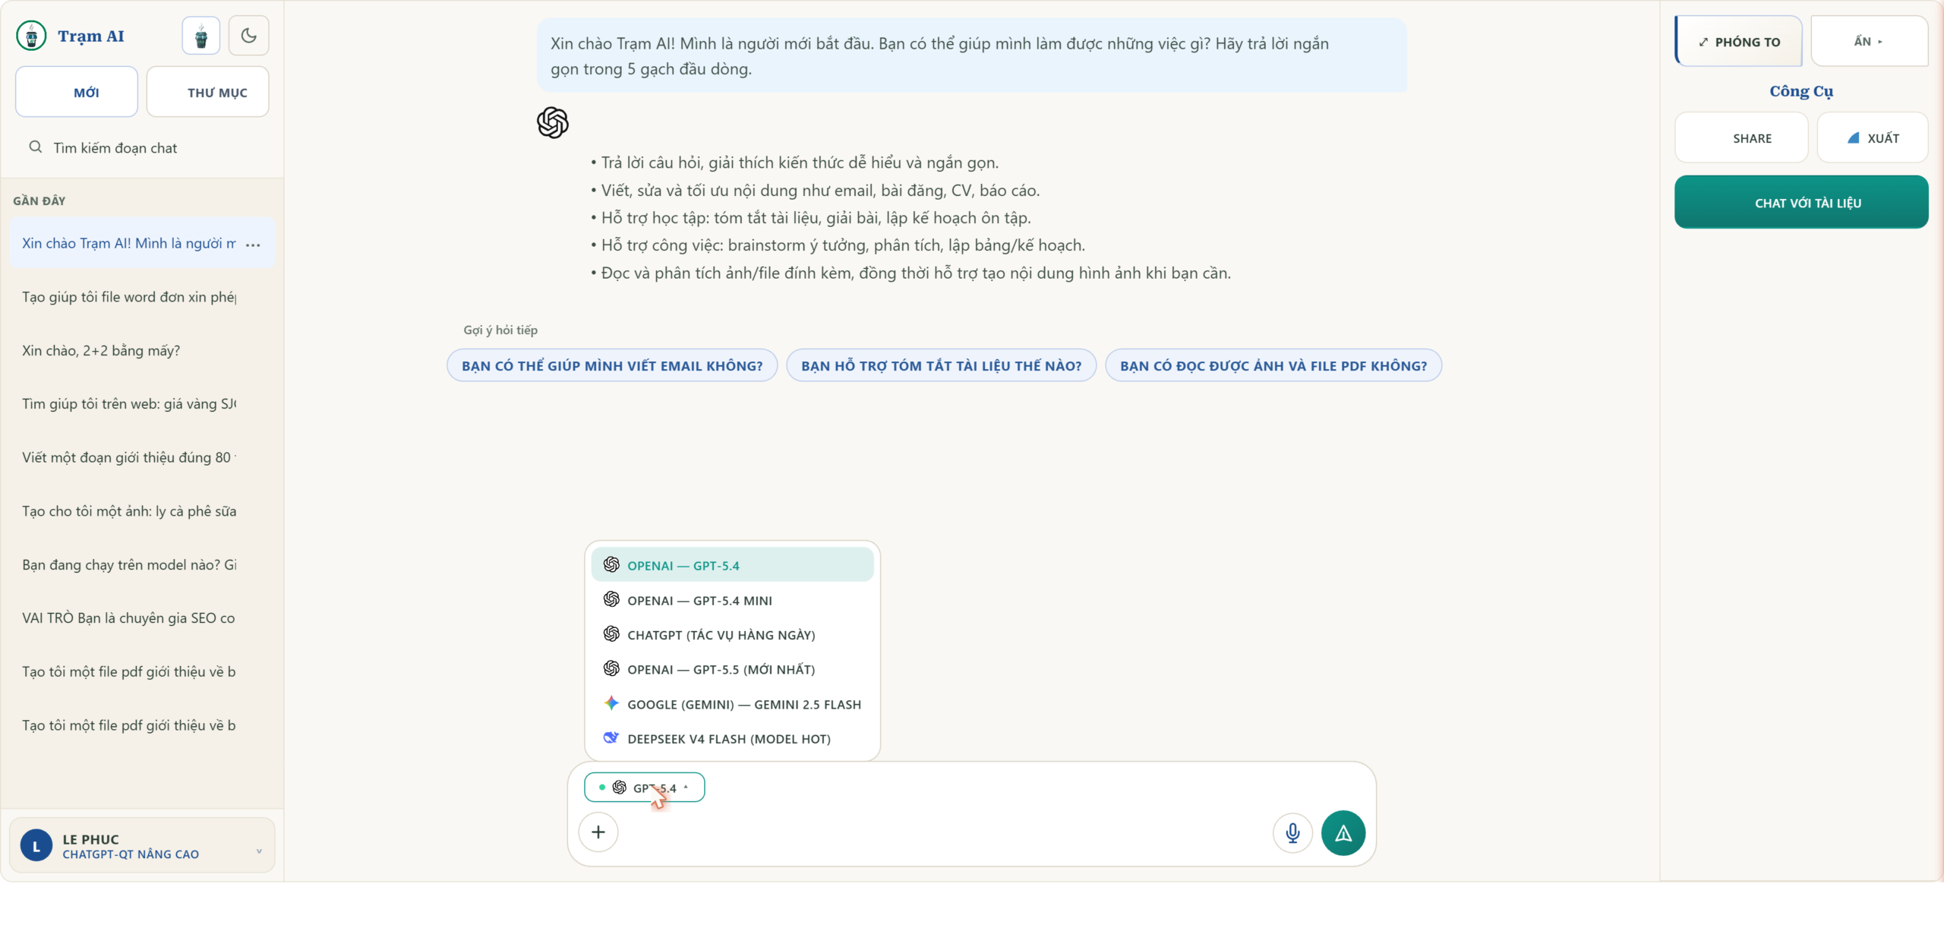The image size is (1944, 947).
Task: Click the coffee cup icon button
Action: click(x=201, y=36)
